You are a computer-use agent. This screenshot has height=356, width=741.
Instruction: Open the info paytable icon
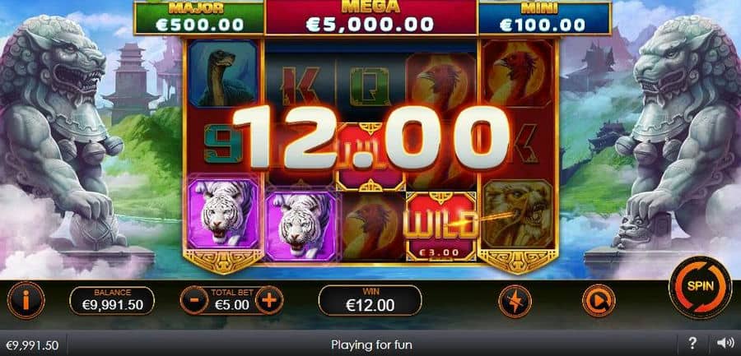[26, 300]
